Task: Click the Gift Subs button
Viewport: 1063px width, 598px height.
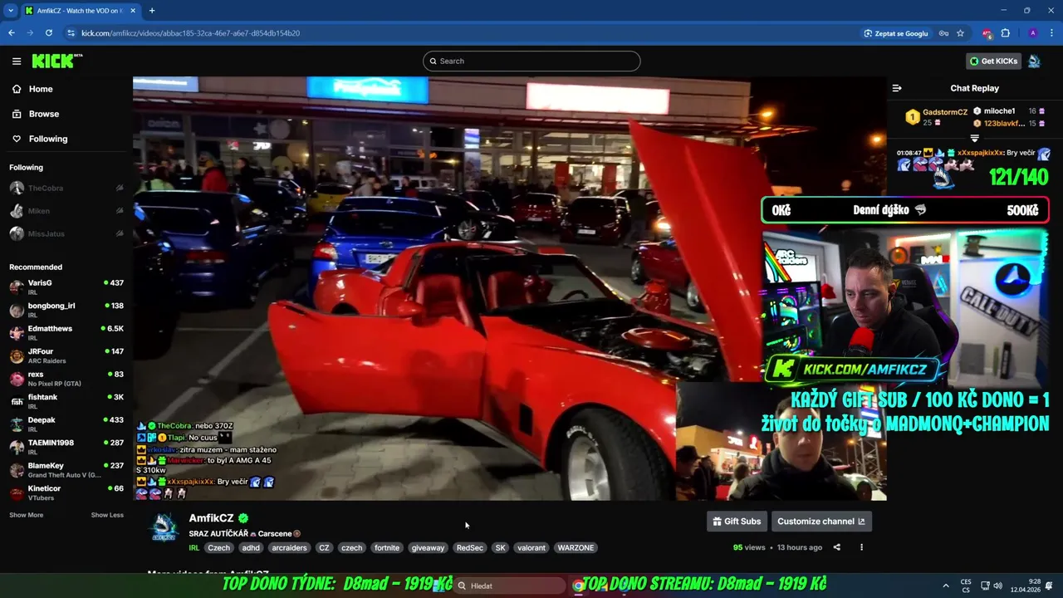Action: point(737,522)
